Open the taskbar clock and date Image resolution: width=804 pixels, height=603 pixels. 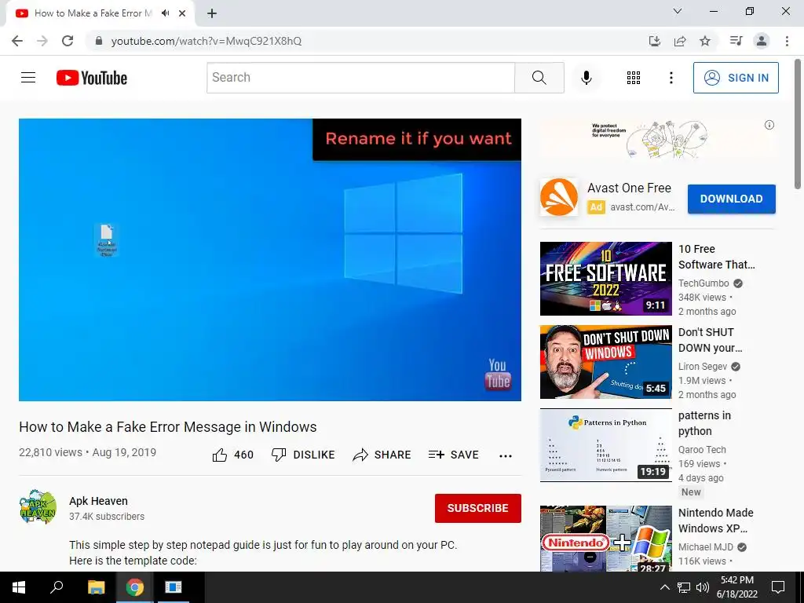[x=736, y=587]
